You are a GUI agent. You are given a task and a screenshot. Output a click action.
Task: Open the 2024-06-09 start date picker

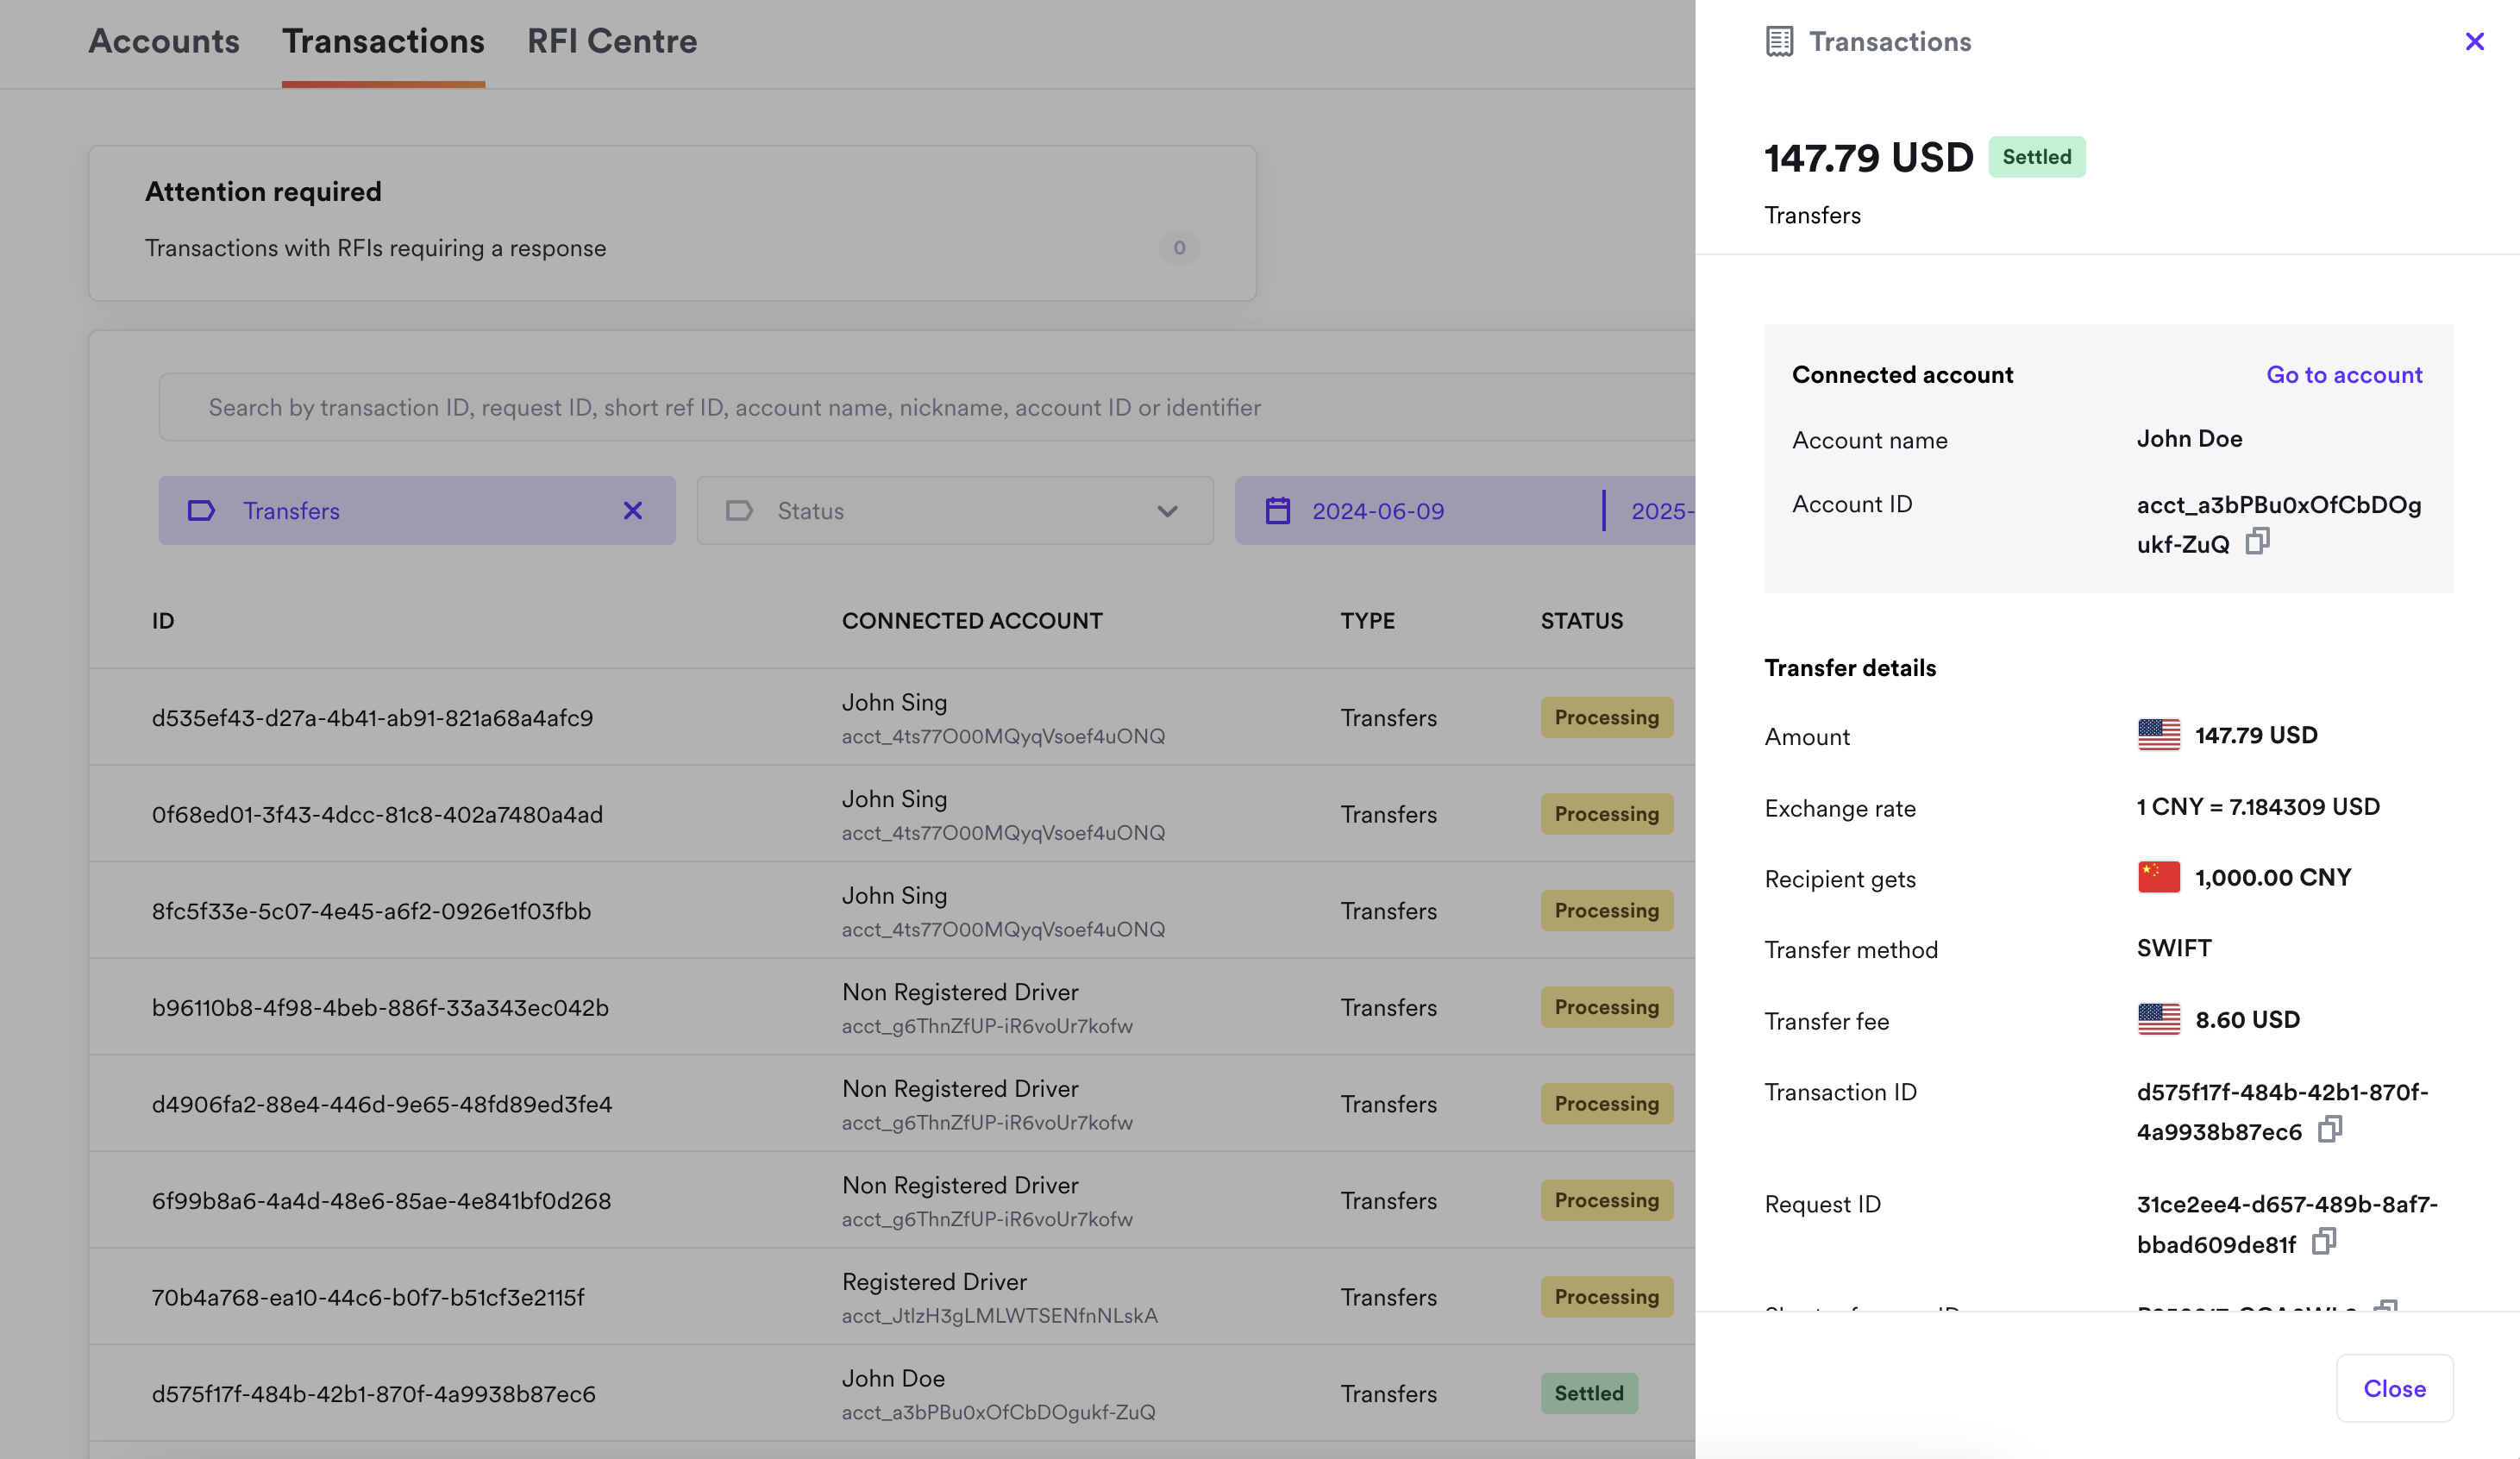pyautogui.click(x=1377, y=511)
